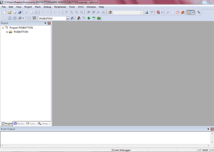
Task: Comment selection icon
Action: [98, 12]
